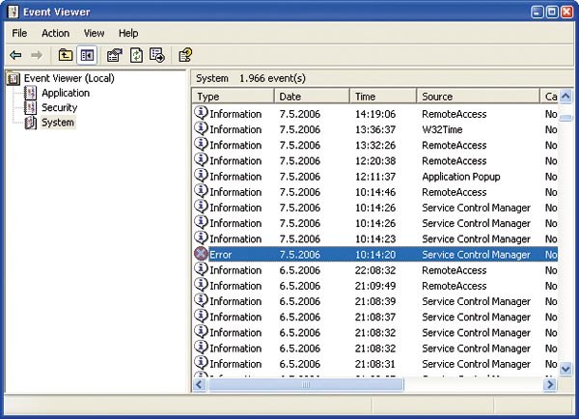
Task: Click the Help toolbar icon
Action: [x=185, y=56]
